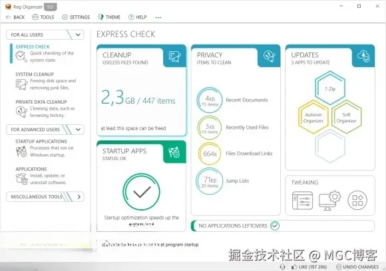
Task: Open the THEME menu
Action: point(108,17)
